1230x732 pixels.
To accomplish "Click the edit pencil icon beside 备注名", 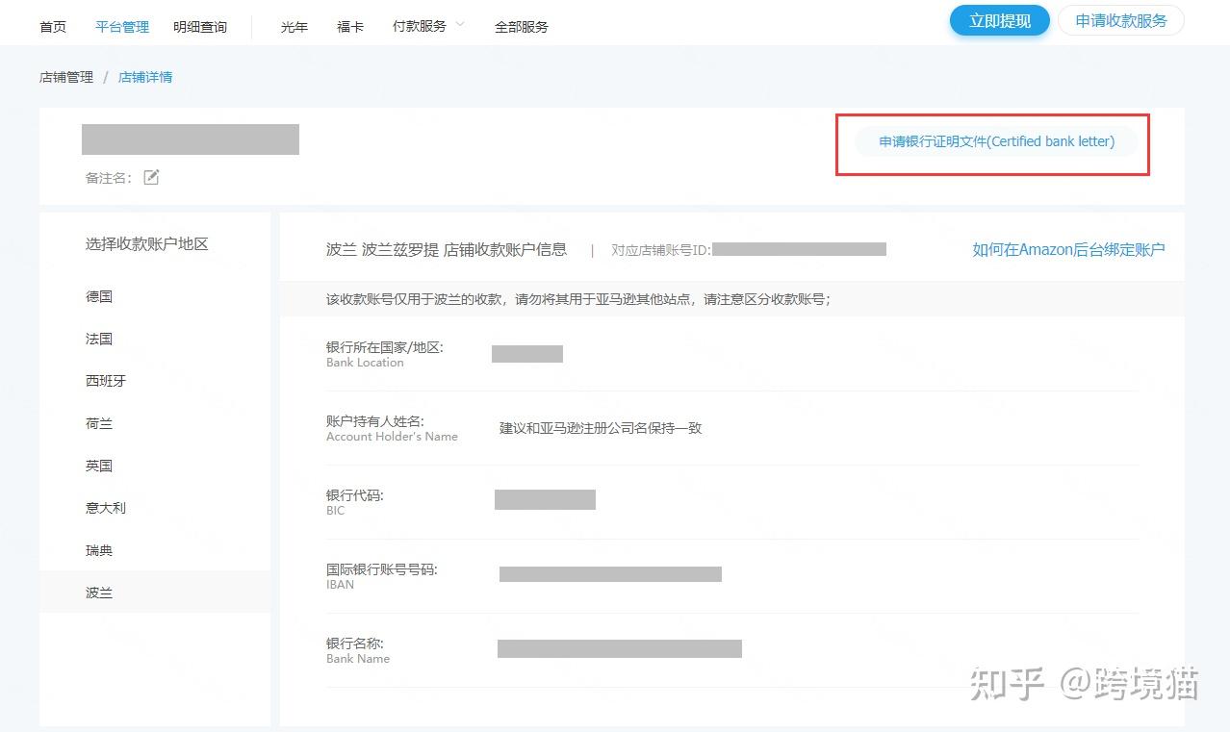I will point(151,177).
